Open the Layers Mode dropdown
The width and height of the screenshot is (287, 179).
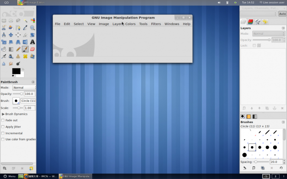[268, 34]
